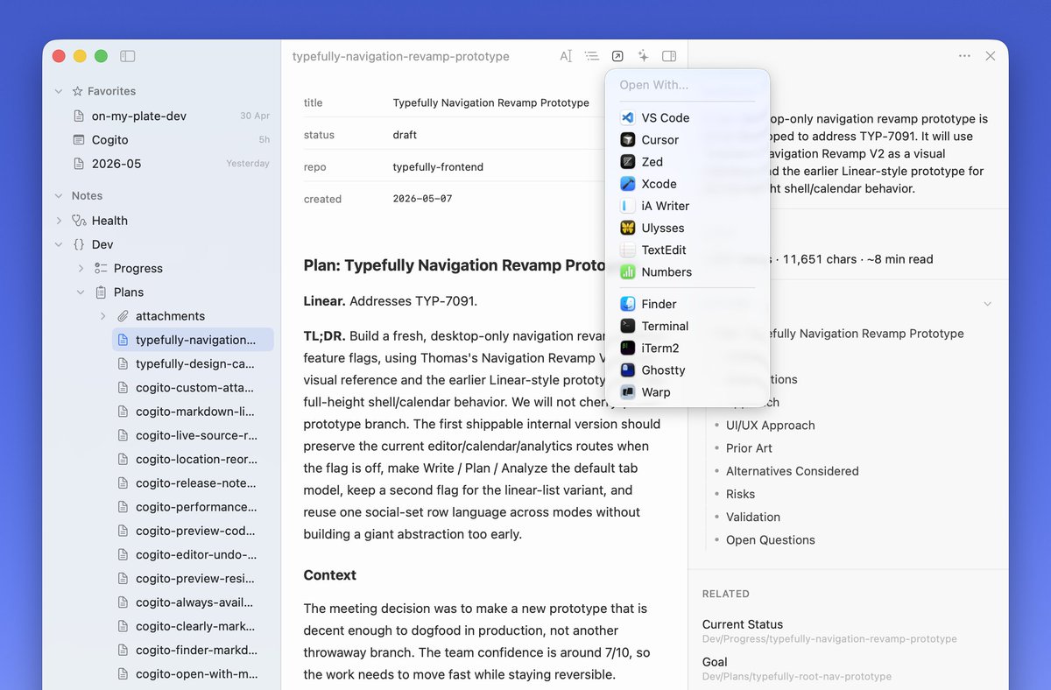Viewport: 1051px width, 690px height.
Task: Click the created date 2026-05-07
Action: (x=422, y=199)
